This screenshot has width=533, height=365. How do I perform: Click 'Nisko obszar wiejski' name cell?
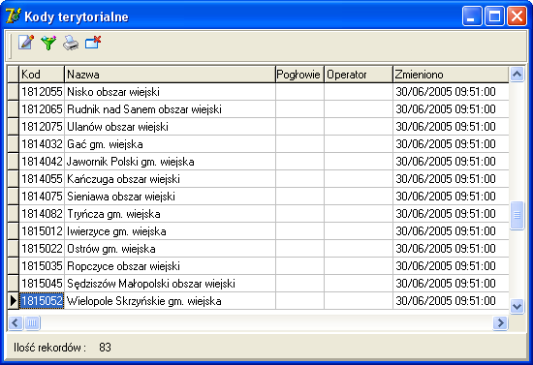[x=170, y=92]
